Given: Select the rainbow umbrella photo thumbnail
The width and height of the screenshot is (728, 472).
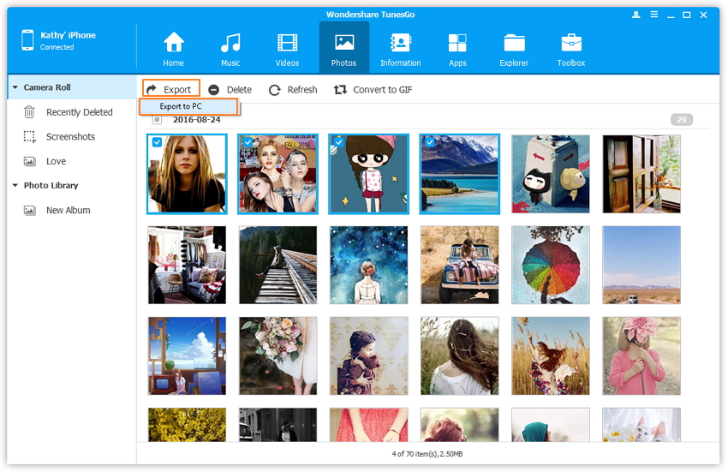Looking at the screenshot, I should tap(550, 266).
